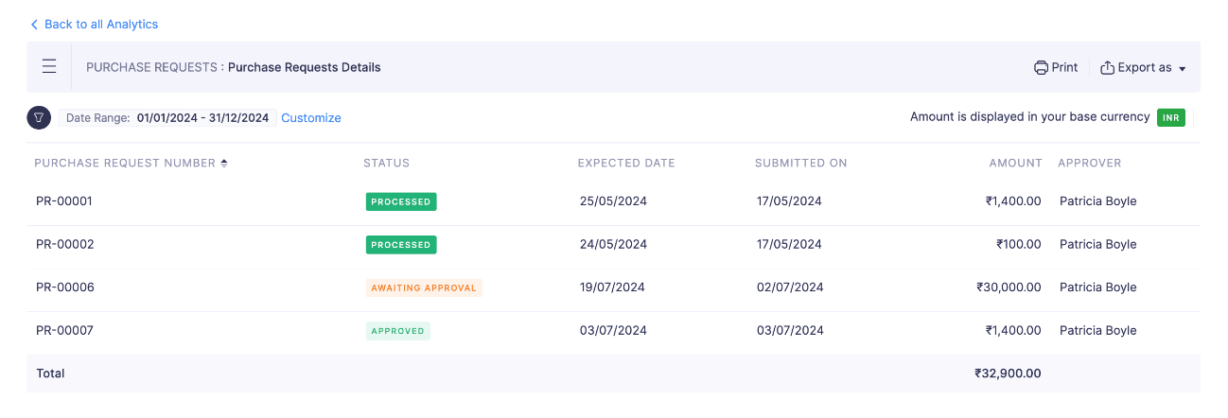Click base currency notice text

pos(1030,117)
